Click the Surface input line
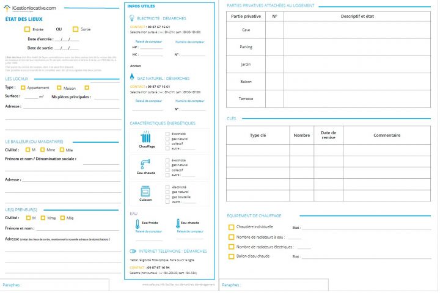This screenshot has height=293, width=440. [x=31, y=97]
